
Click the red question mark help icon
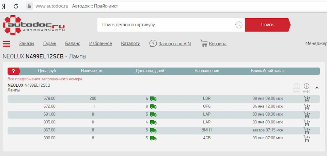(x=14, y=71)
